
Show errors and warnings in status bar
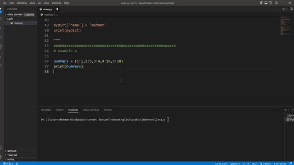[8, 164]
